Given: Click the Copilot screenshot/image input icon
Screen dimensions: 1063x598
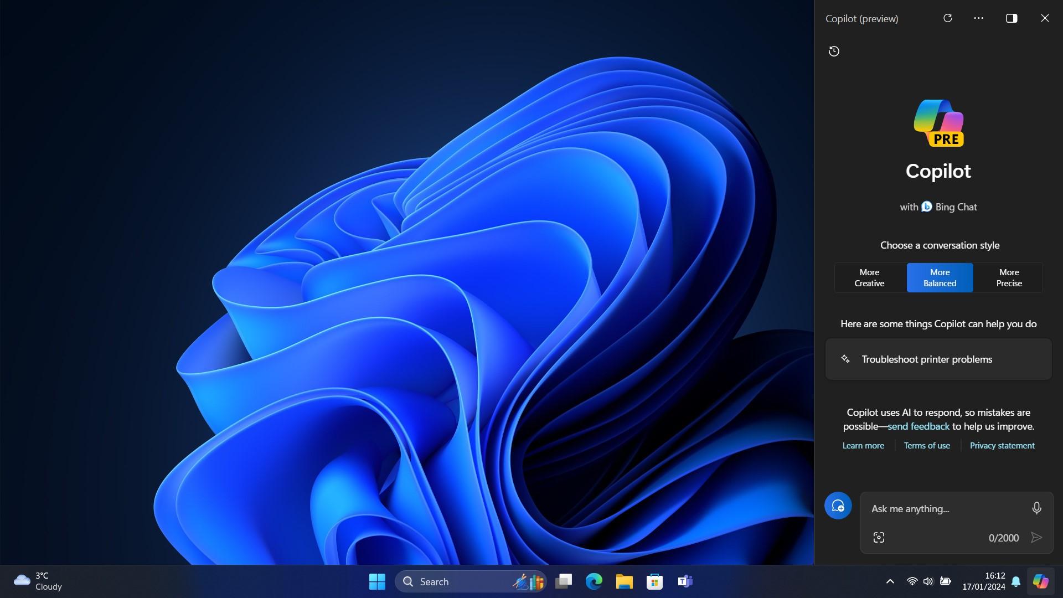Looking at the screenshot, I should (878, 538).
